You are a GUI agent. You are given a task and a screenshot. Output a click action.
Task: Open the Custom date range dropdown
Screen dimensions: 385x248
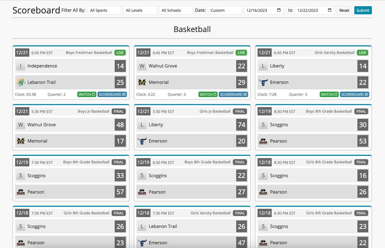coord(225,10)
